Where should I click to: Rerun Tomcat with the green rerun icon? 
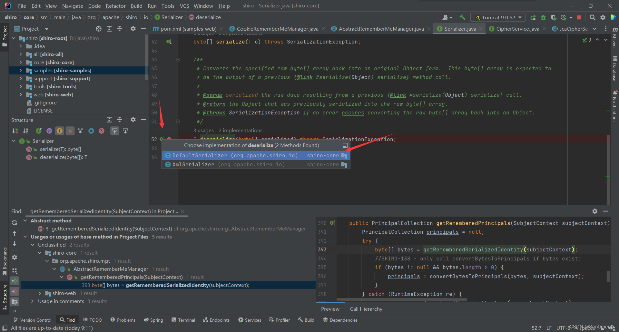(x=533, y=17)
